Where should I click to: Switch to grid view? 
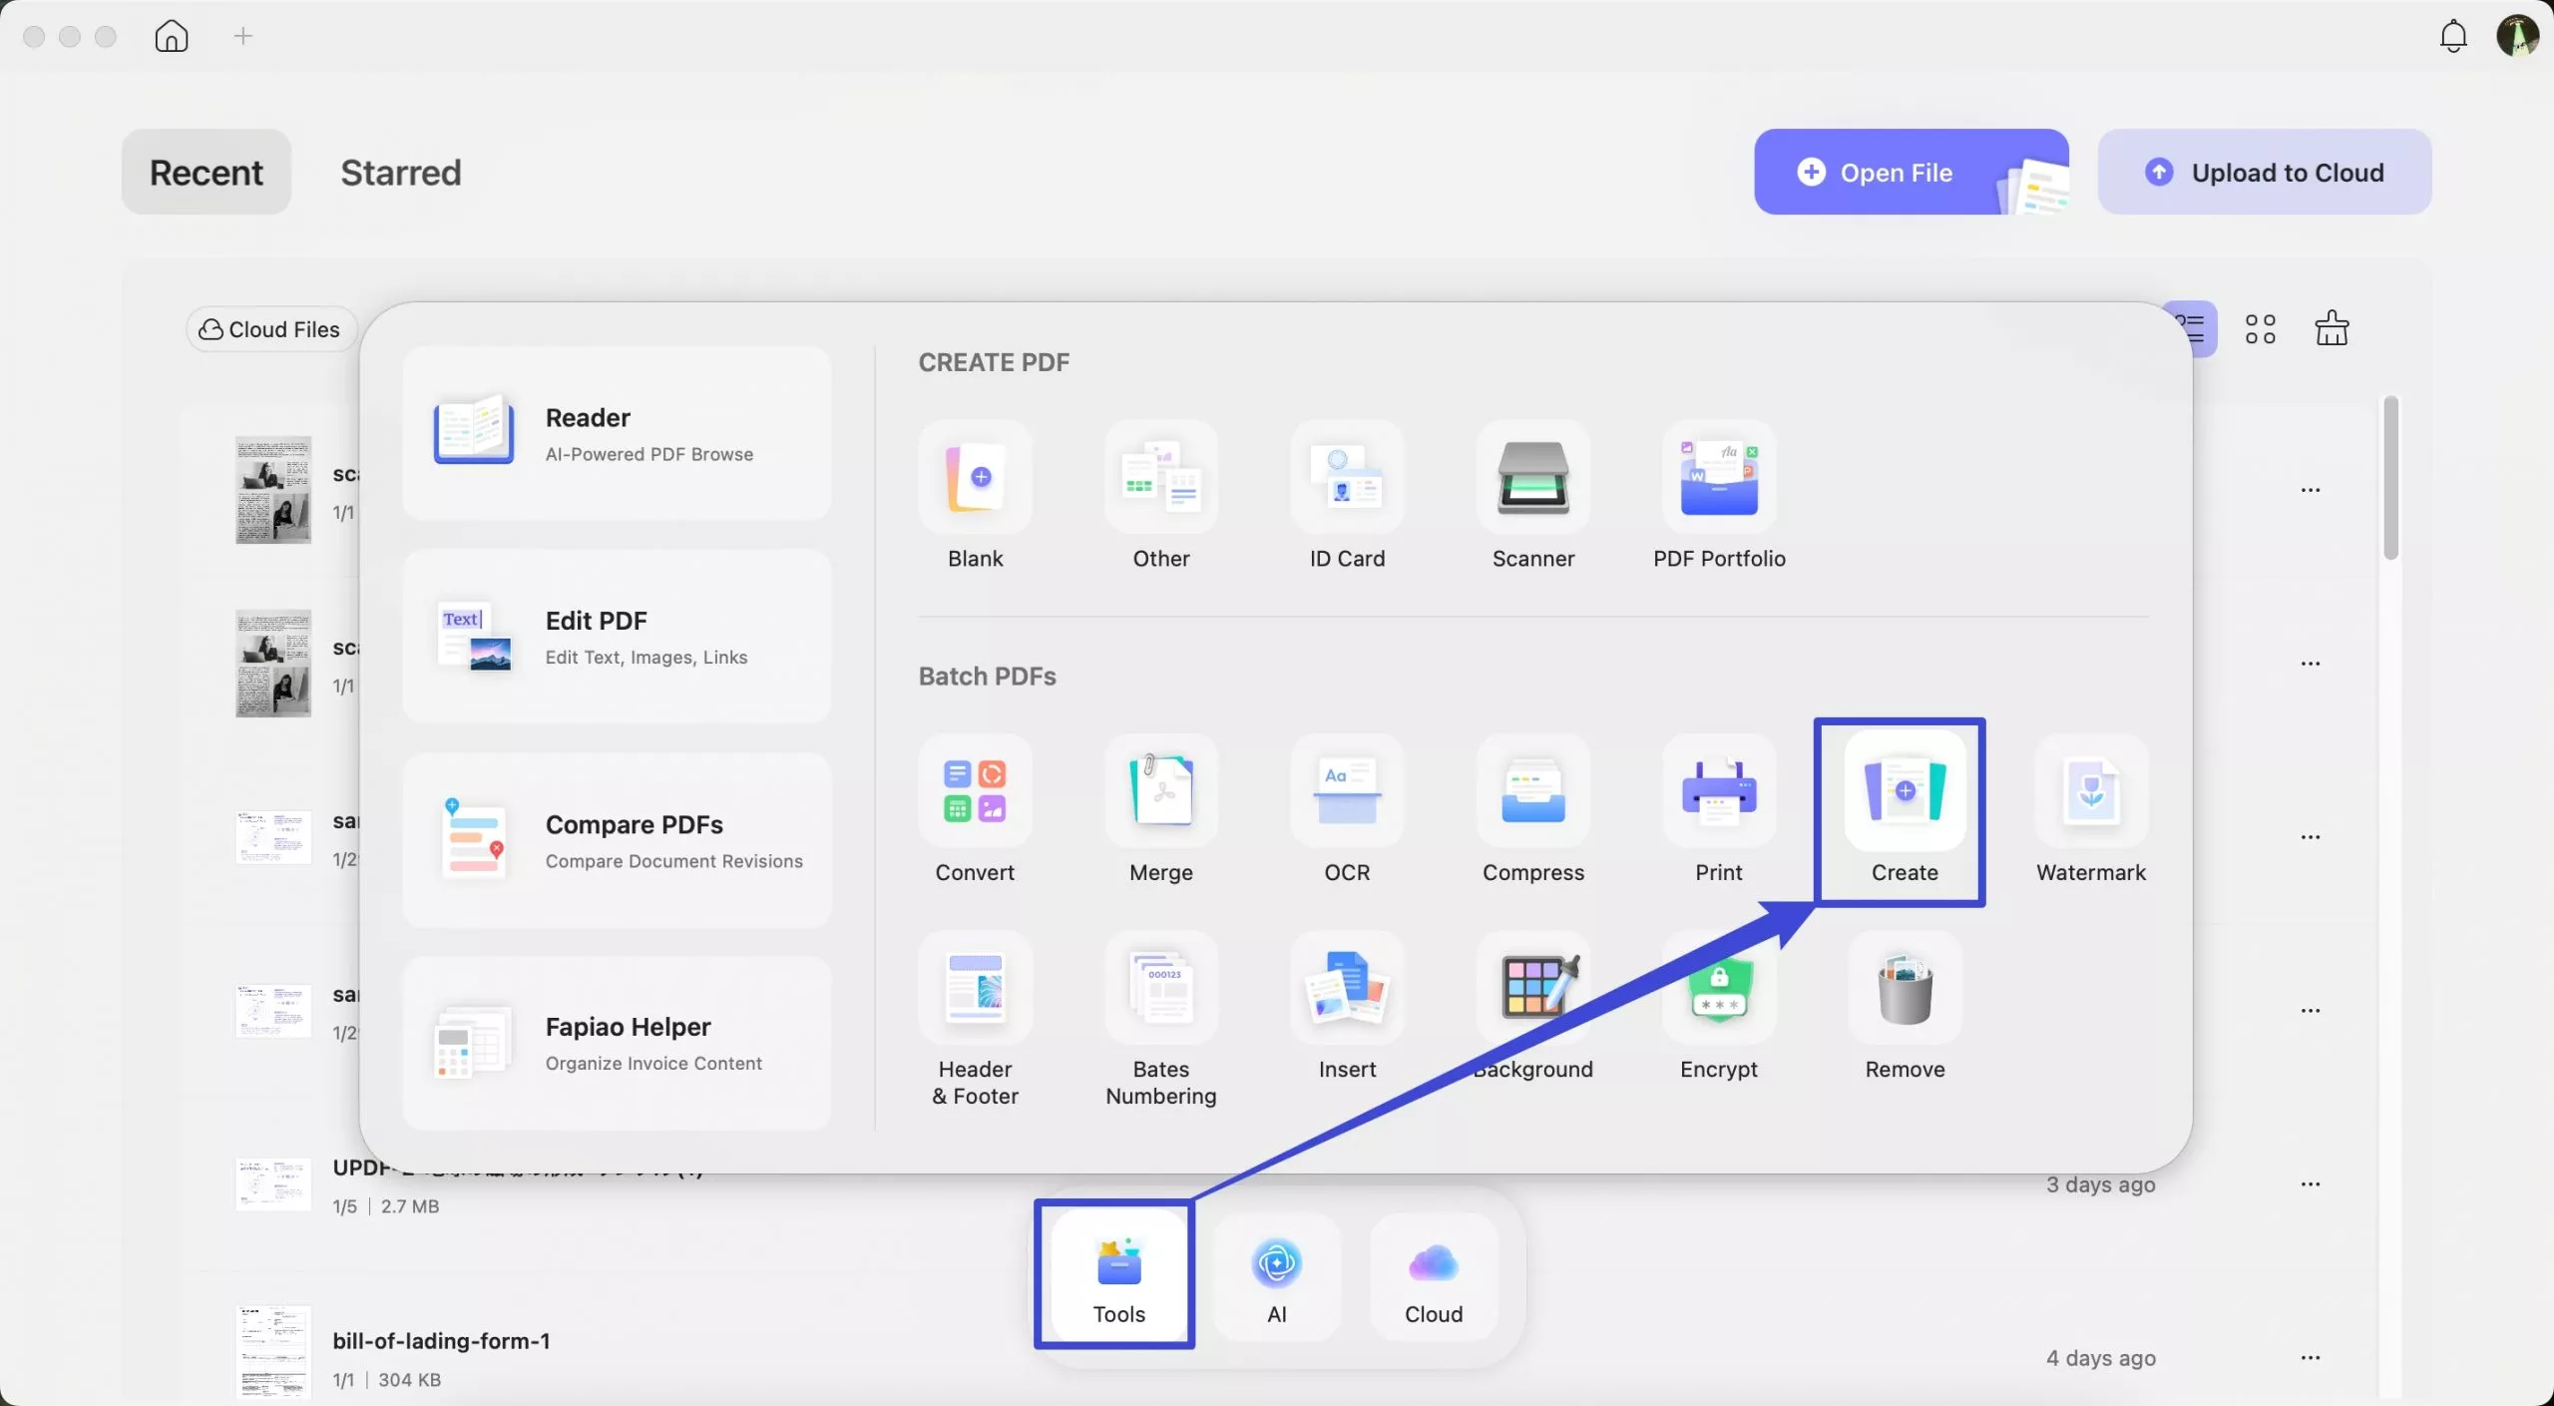pos(2260,327)
